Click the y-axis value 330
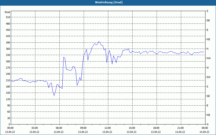 [x=8, y=55]
